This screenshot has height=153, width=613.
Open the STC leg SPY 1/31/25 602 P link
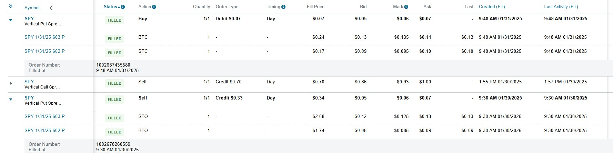(x=44, y=51)
